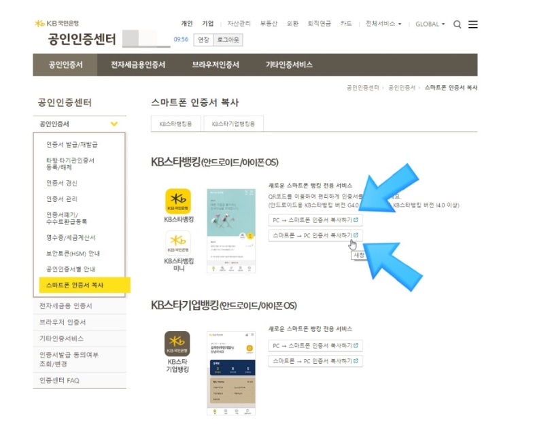Switch to the KB스타뱅킹용 tab
550x427 pixels.
175,124
